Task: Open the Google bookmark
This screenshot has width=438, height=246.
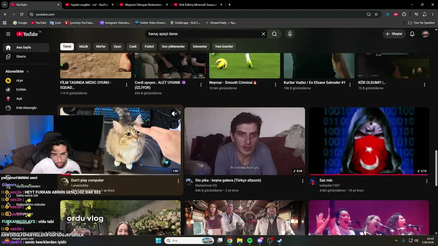Action: coord(20,23)
